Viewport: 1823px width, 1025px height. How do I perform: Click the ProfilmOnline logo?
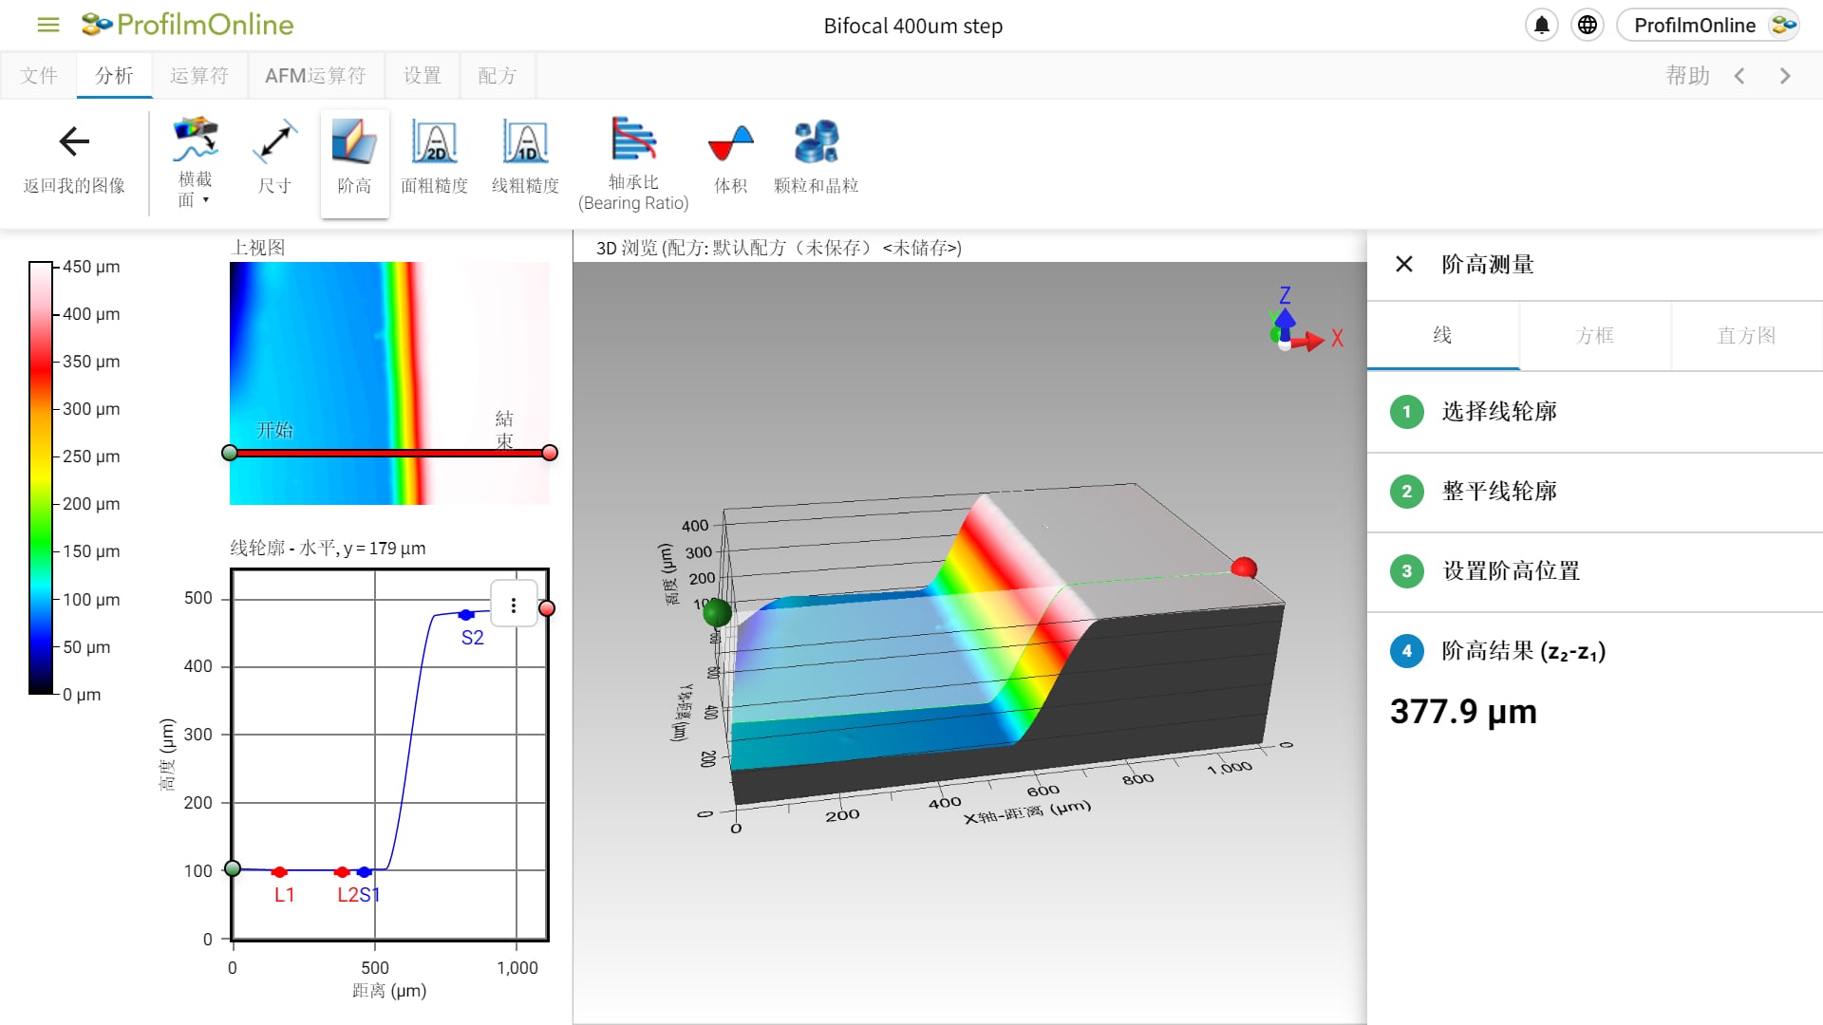[187, 25]
